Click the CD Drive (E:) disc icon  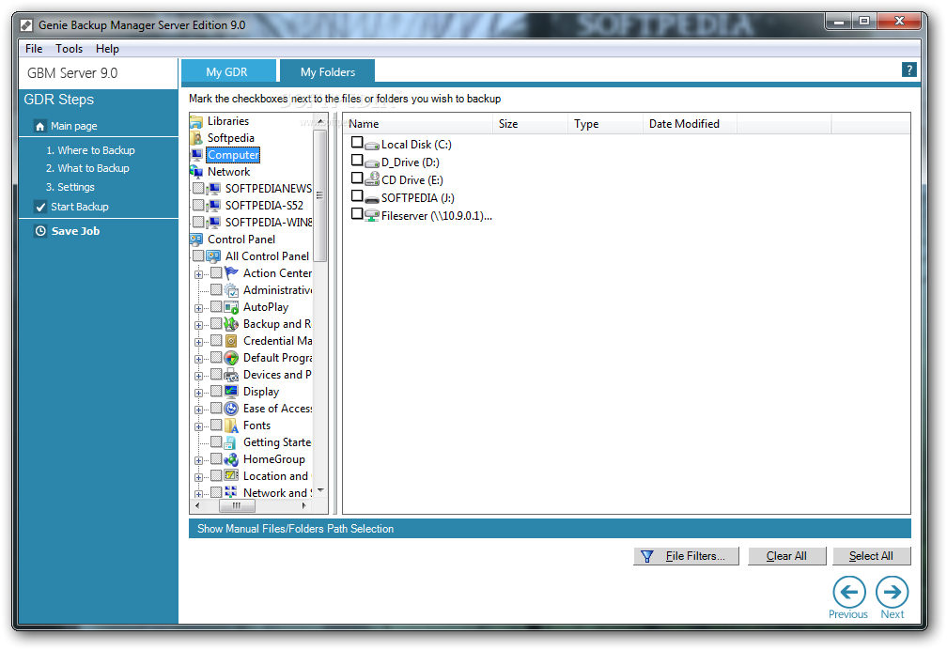click(372, 179)
